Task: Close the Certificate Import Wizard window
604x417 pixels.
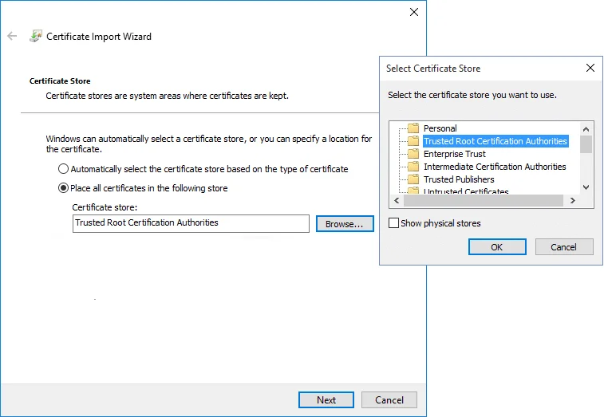Action: point(414,12)
